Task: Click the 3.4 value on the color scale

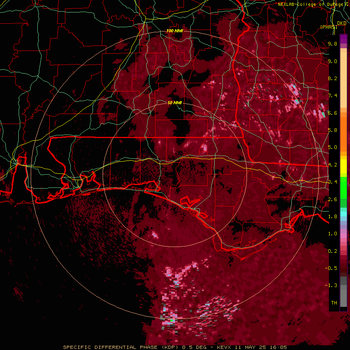Action: point(332,182)
